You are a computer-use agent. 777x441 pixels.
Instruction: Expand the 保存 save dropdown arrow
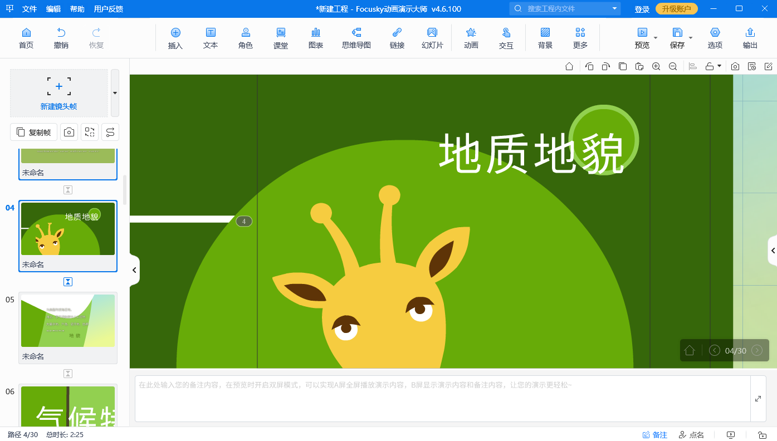tap(691, 38)
